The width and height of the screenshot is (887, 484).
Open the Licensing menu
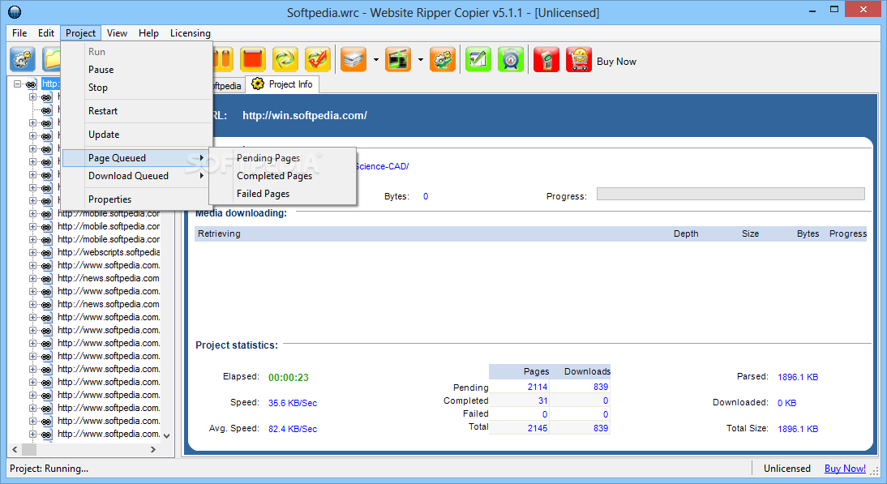190,33
